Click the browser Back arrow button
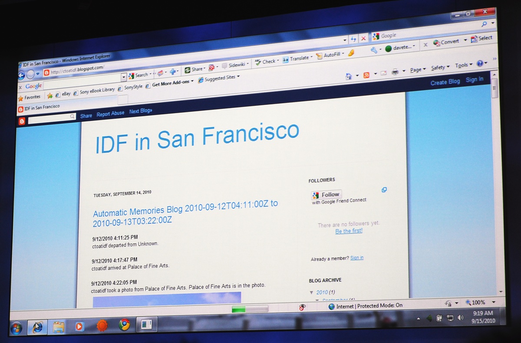This screenshot has height=343, width=521. [21, 75]
